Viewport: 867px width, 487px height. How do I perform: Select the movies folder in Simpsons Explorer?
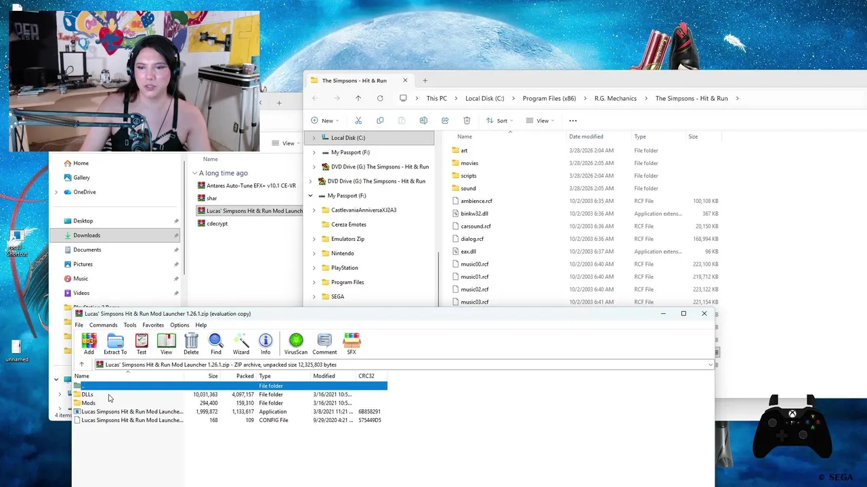pos(469,163)
